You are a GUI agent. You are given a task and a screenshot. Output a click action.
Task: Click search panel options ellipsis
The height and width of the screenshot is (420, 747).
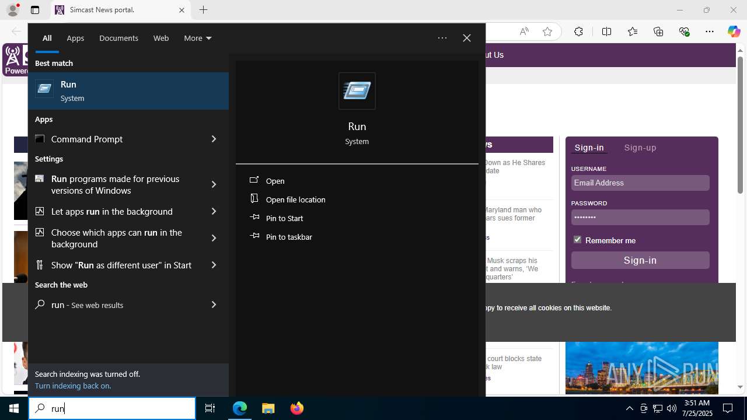click(442, 38)
